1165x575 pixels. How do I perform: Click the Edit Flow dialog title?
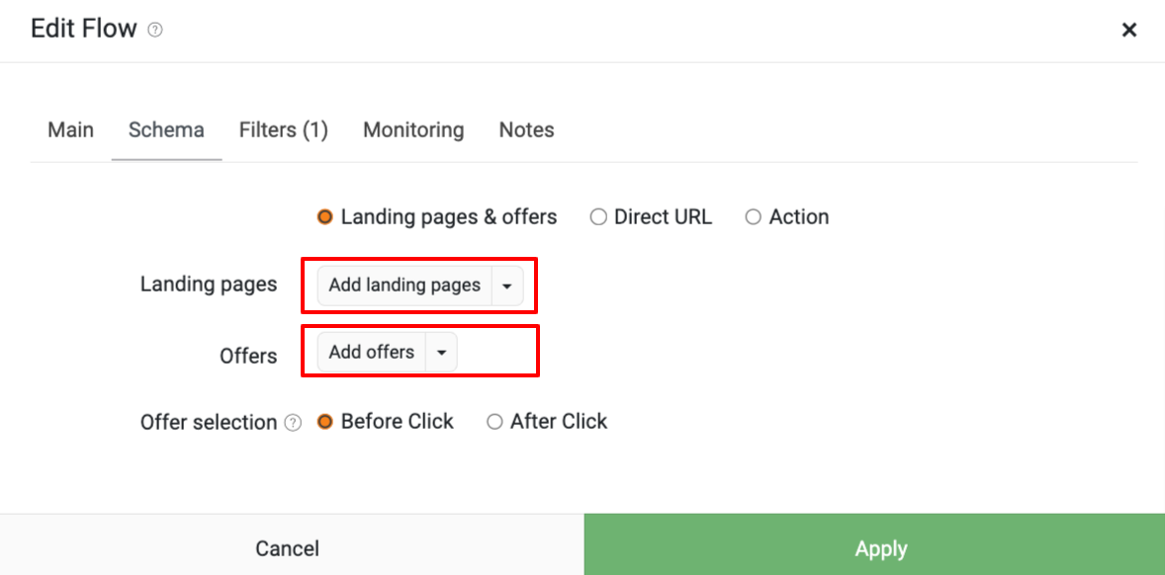[x=84, y=30]
